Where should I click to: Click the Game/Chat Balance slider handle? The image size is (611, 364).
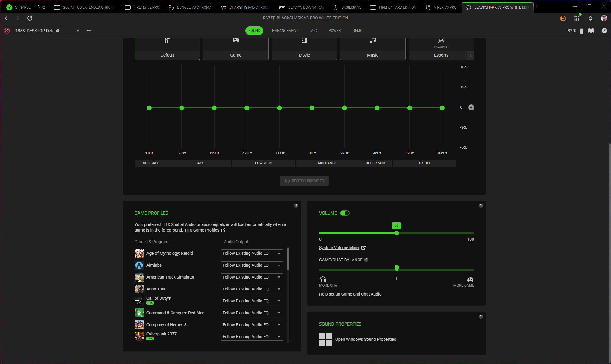tap(396, 268)
